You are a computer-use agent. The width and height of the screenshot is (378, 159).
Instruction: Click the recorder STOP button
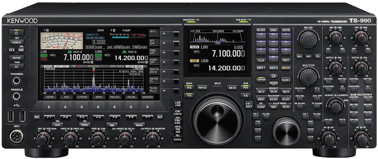coord(274,99)
